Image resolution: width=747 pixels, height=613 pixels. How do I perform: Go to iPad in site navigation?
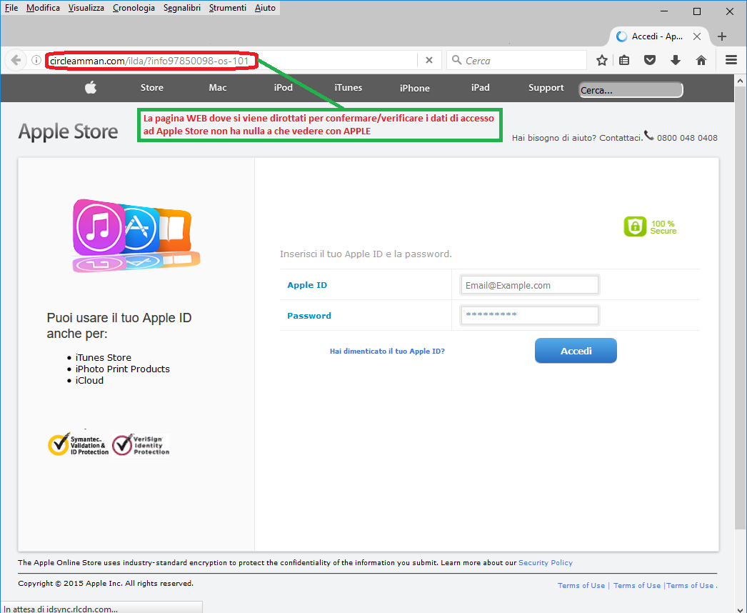481,87
